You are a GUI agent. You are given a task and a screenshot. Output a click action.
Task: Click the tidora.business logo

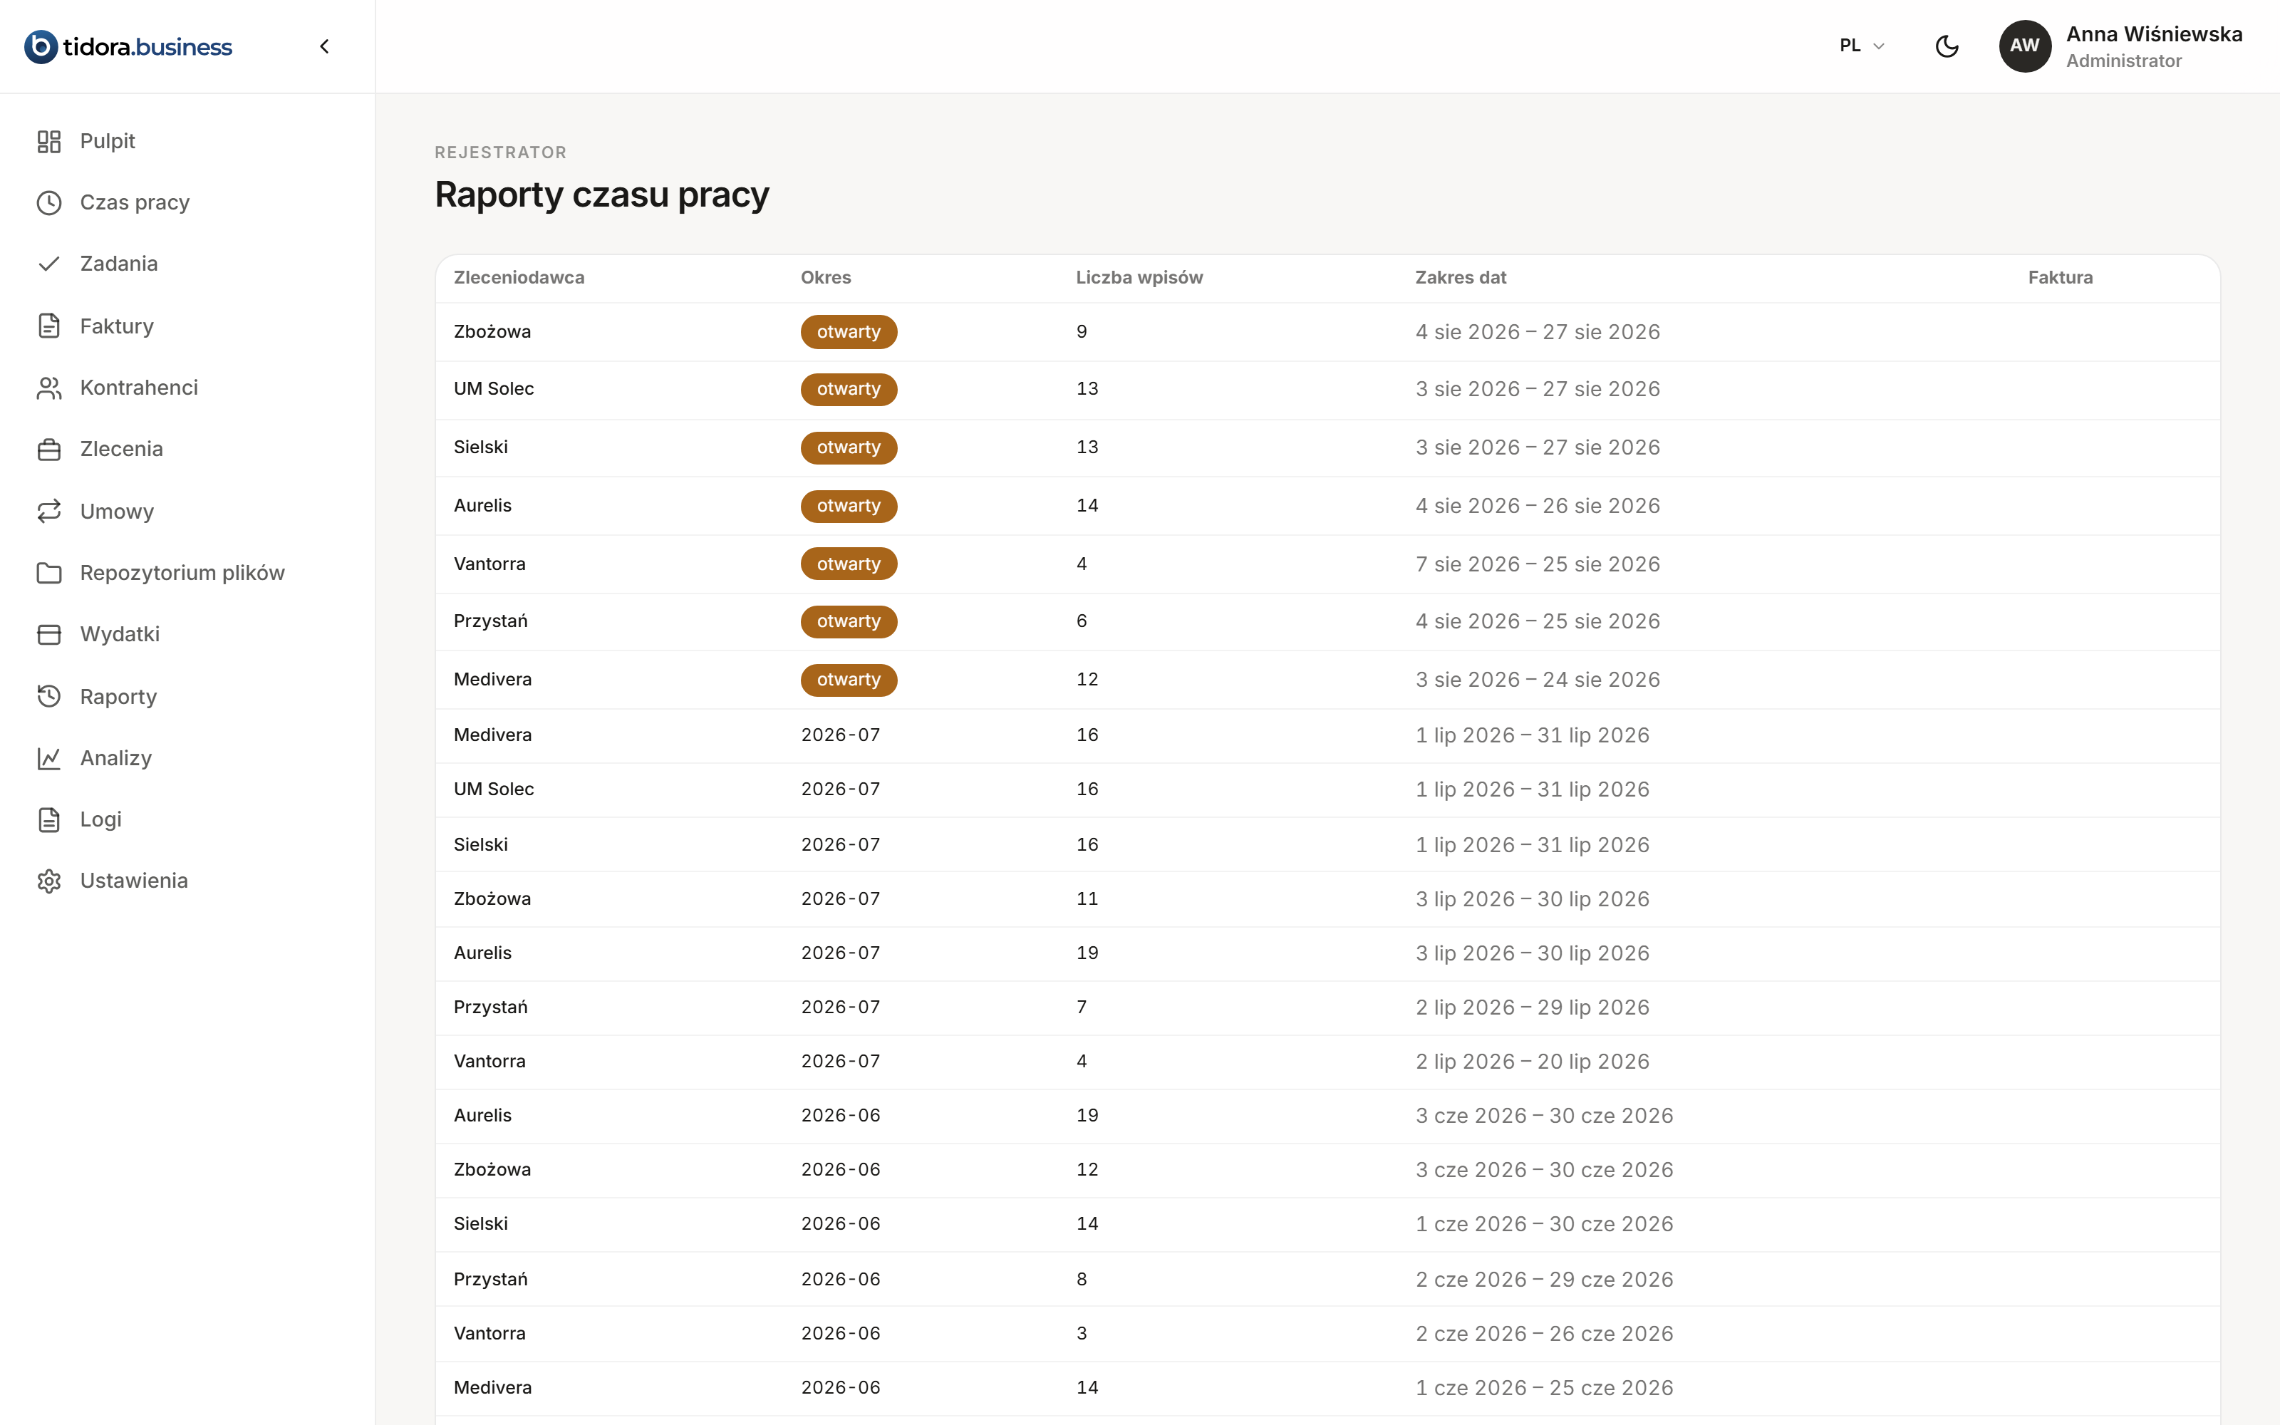click(128, 46)
